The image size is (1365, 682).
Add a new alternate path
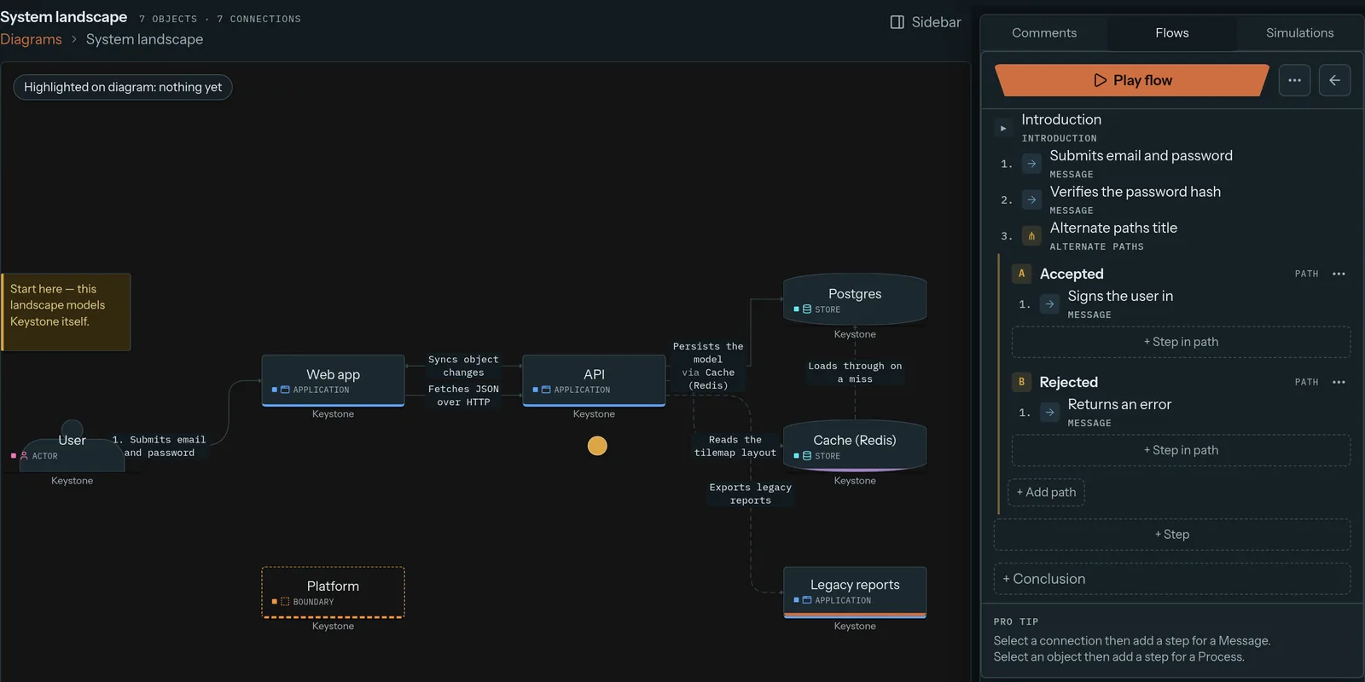coord(1046,492)
